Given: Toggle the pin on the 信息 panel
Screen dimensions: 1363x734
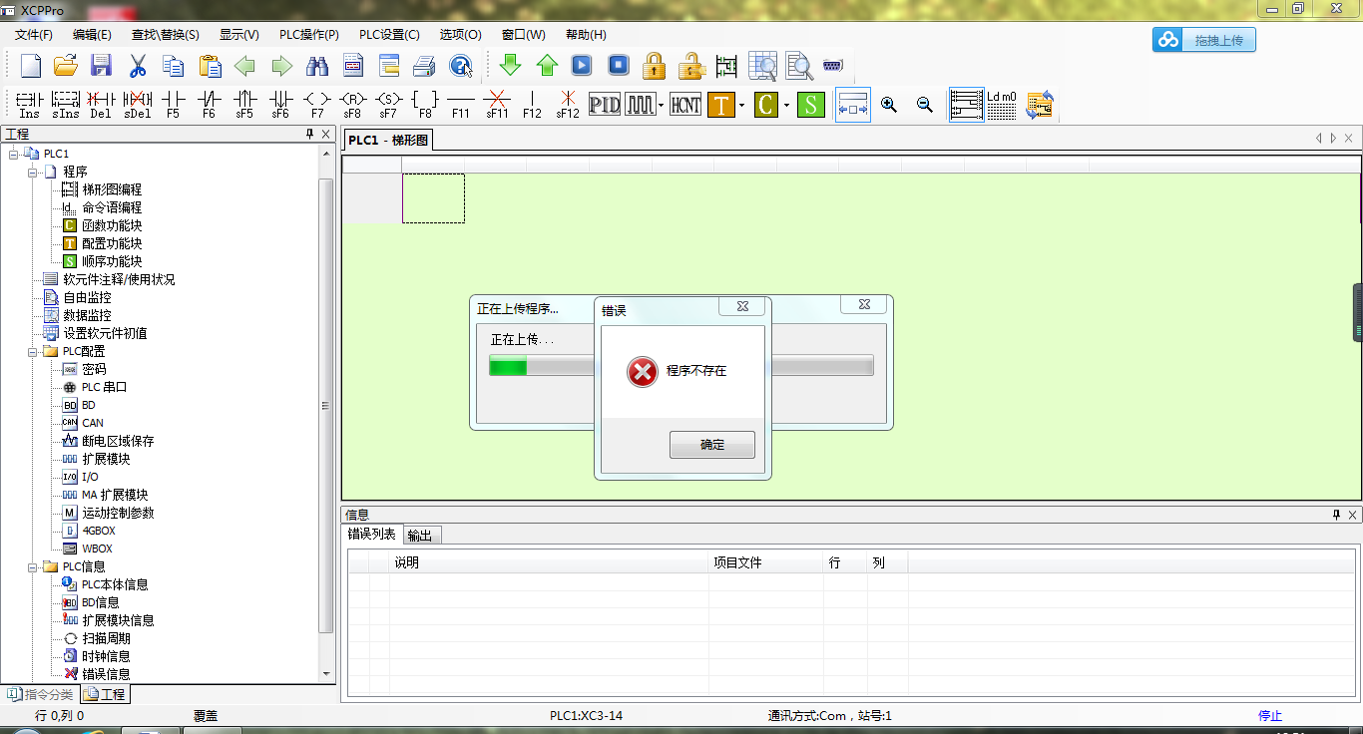Looking at the screenshot, I should (x=1336, y=515).
